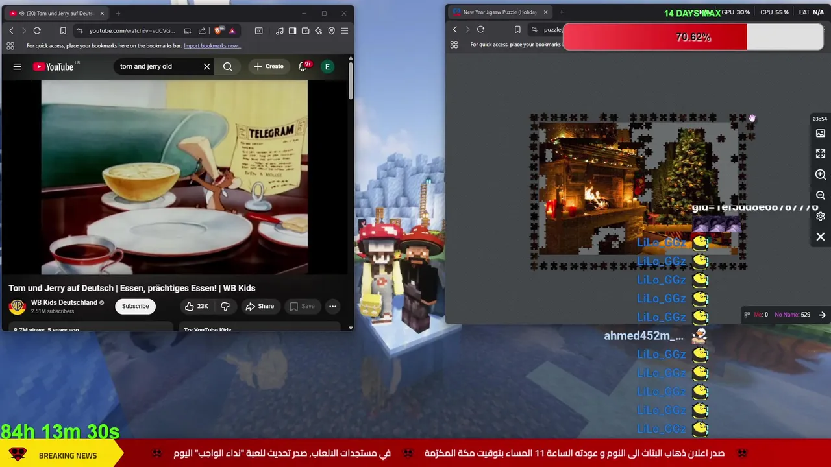
Task: Open more actions ellipsis under video
Action: pyautogui.click(x=332, y=306)
